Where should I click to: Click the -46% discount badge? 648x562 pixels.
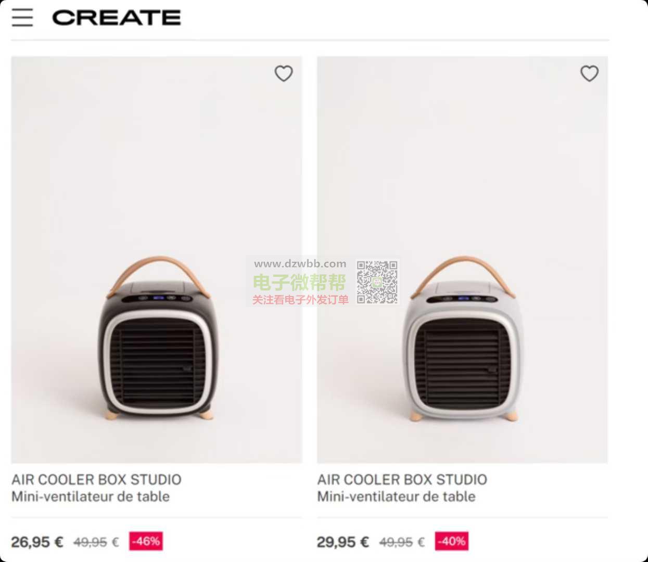point(146,541)
